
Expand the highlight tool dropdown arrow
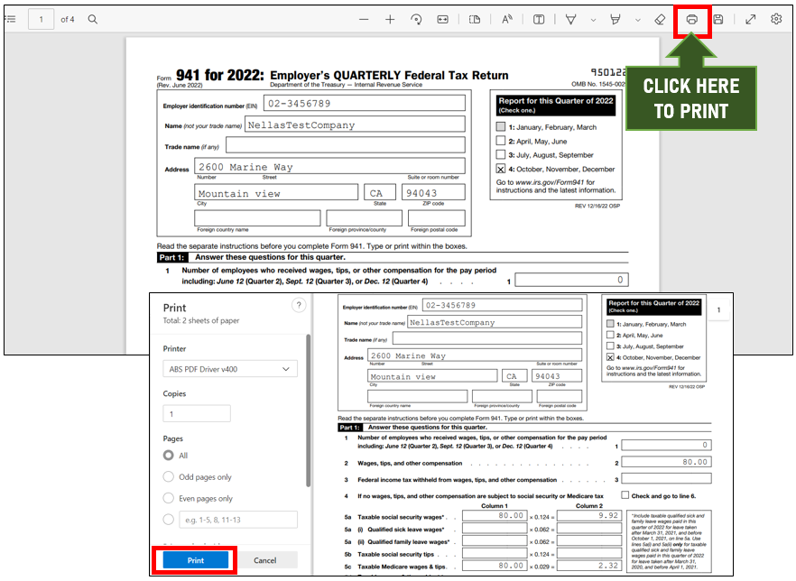coord(638,20)
